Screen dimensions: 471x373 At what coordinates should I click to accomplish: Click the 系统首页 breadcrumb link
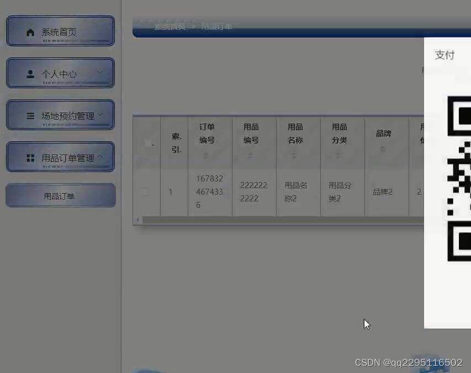click(x=170, y=26)
